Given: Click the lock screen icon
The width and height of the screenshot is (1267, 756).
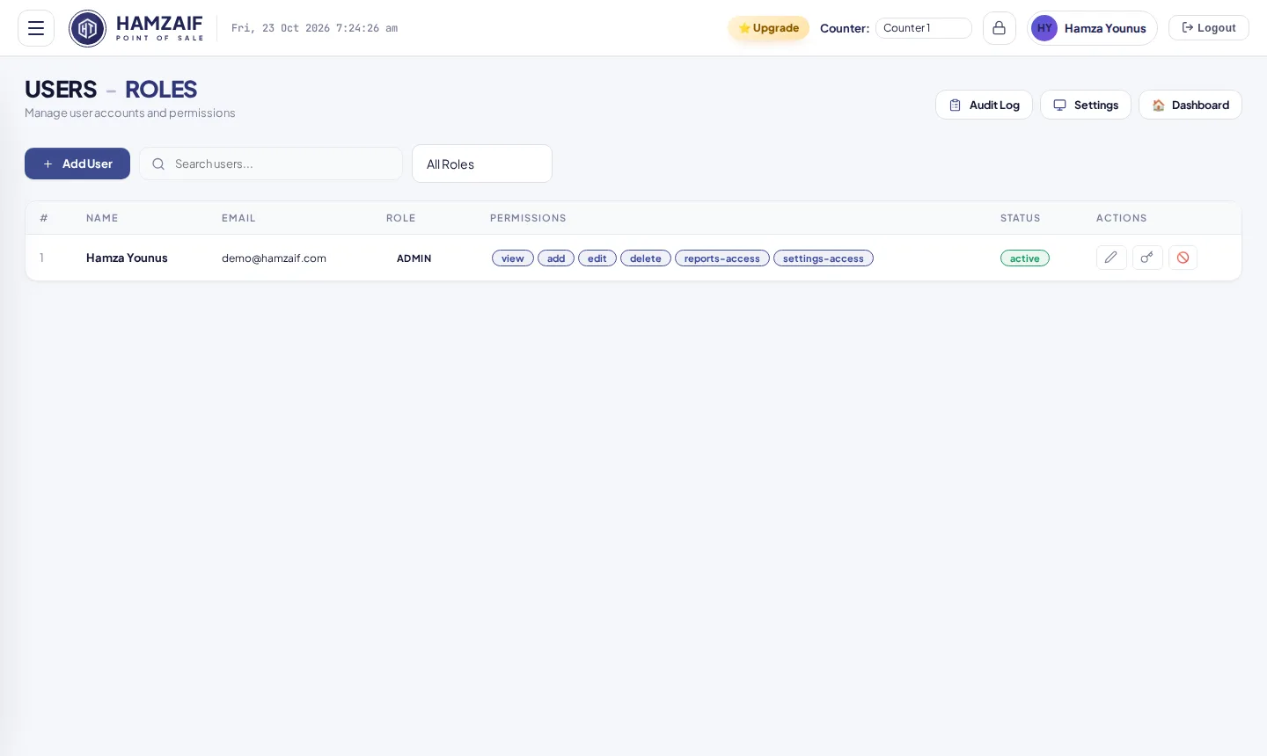Looking at the screenshot, I should click(1000, 28).
